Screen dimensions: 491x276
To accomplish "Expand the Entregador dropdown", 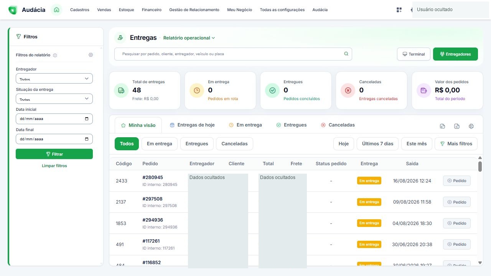I will point(54,78).
